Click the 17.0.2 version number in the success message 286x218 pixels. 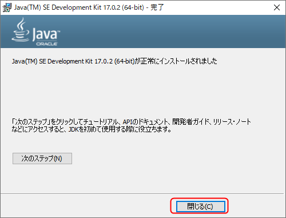104,61
